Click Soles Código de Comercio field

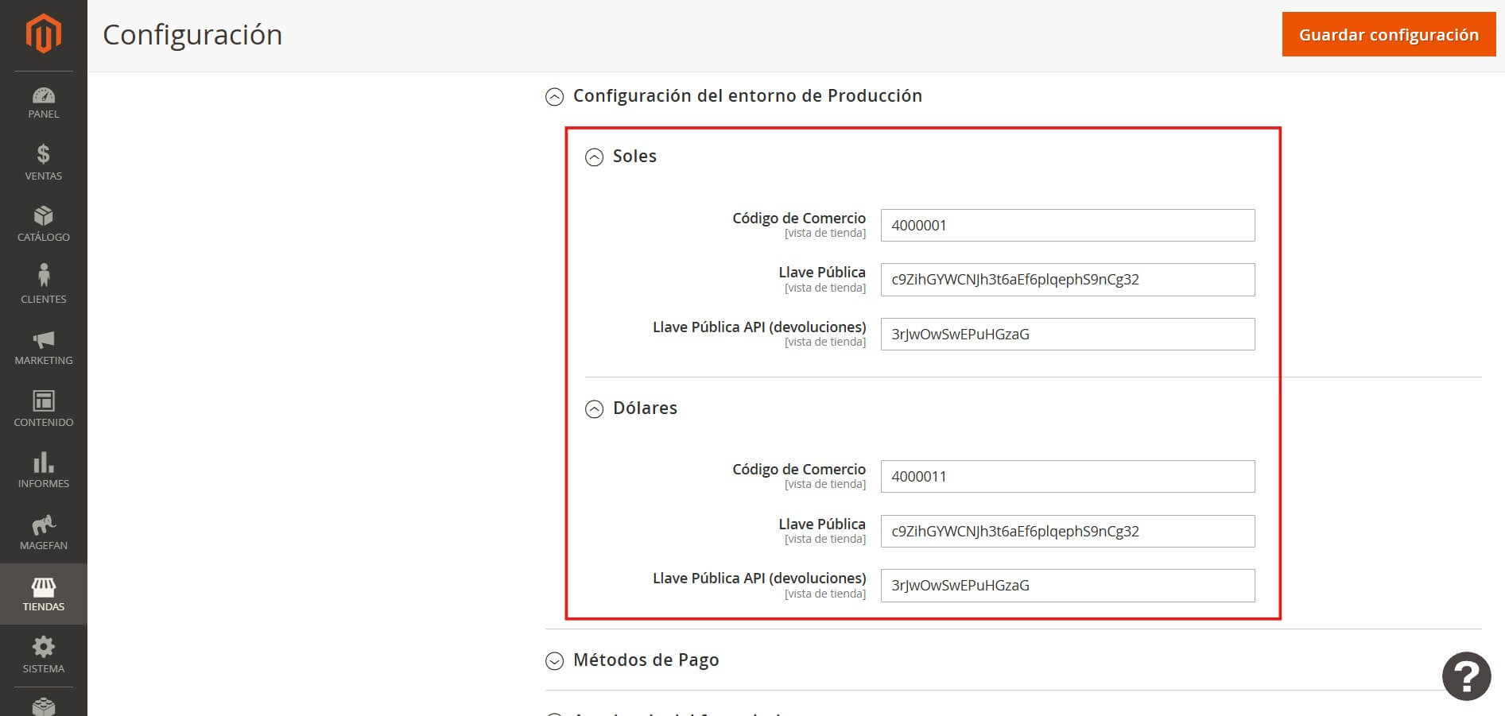1067,226
